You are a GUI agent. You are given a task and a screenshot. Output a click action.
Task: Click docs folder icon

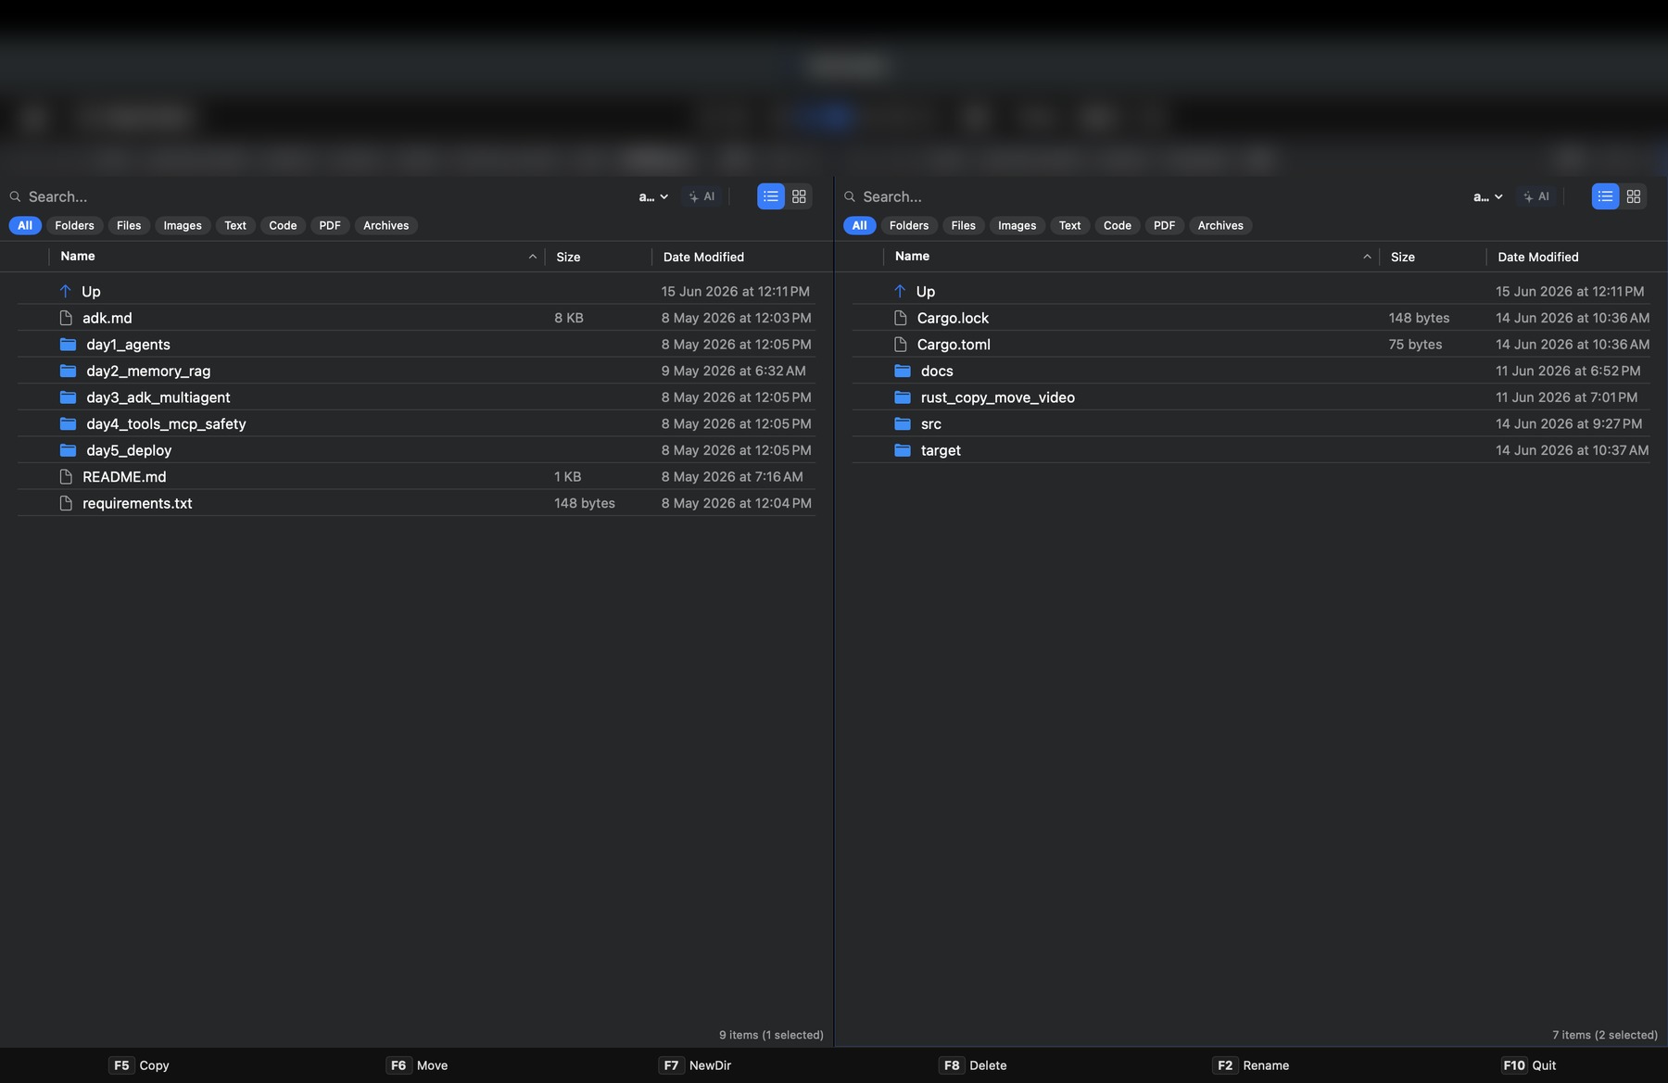pyautogui.click(x=903, y=371)
